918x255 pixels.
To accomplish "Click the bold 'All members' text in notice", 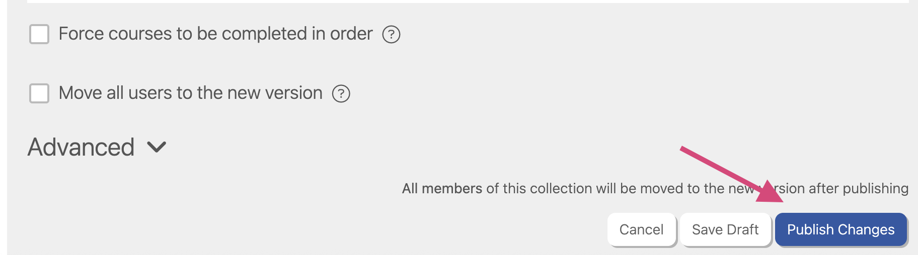I will coord(442,189).
